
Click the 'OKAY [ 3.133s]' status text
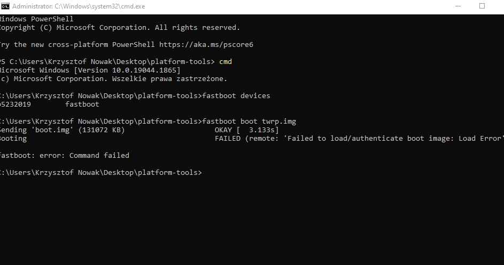[x=246, y=130]
